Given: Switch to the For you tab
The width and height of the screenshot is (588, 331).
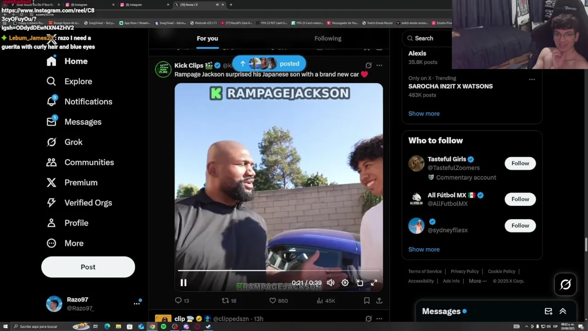Looking at the screenshot, I should click(x=207, y=39).
